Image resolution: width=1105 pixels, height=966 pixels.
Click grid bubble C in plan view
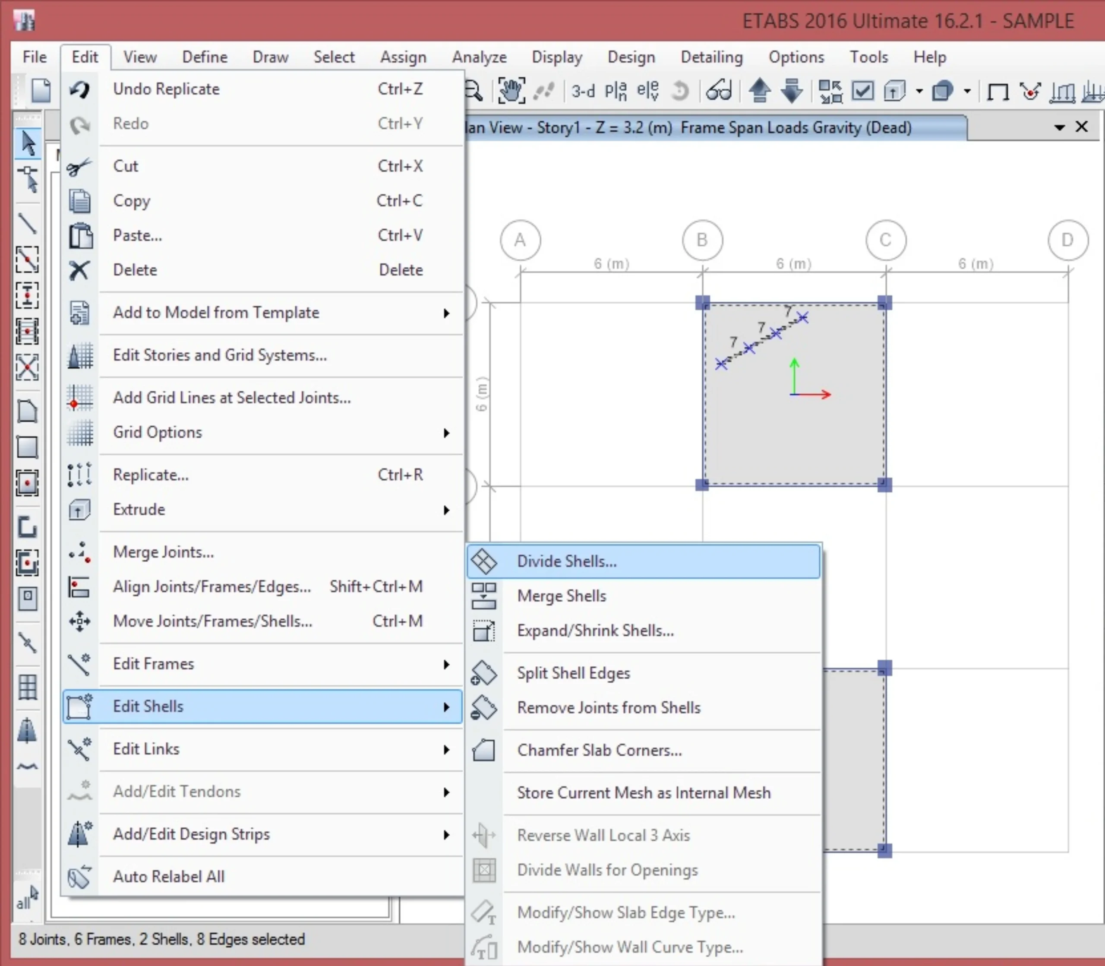pyautogui.click(x=885, y=240)
